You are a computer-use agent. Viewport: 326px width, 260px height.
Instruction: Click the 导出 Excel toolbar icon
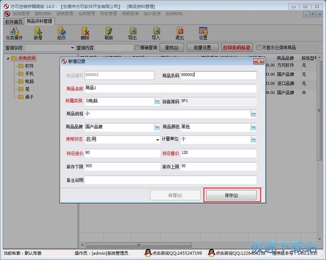click(x=133, y=33)
